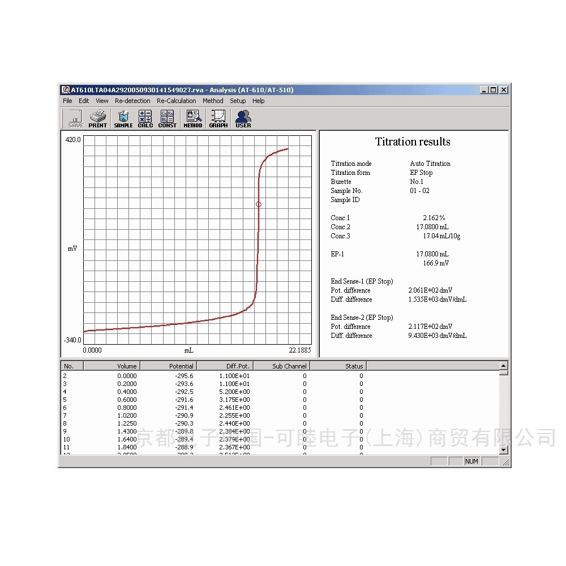Click the Sub Channel column header
The height and width of the screenshot is (566, 566).
[x=281, y=366]
